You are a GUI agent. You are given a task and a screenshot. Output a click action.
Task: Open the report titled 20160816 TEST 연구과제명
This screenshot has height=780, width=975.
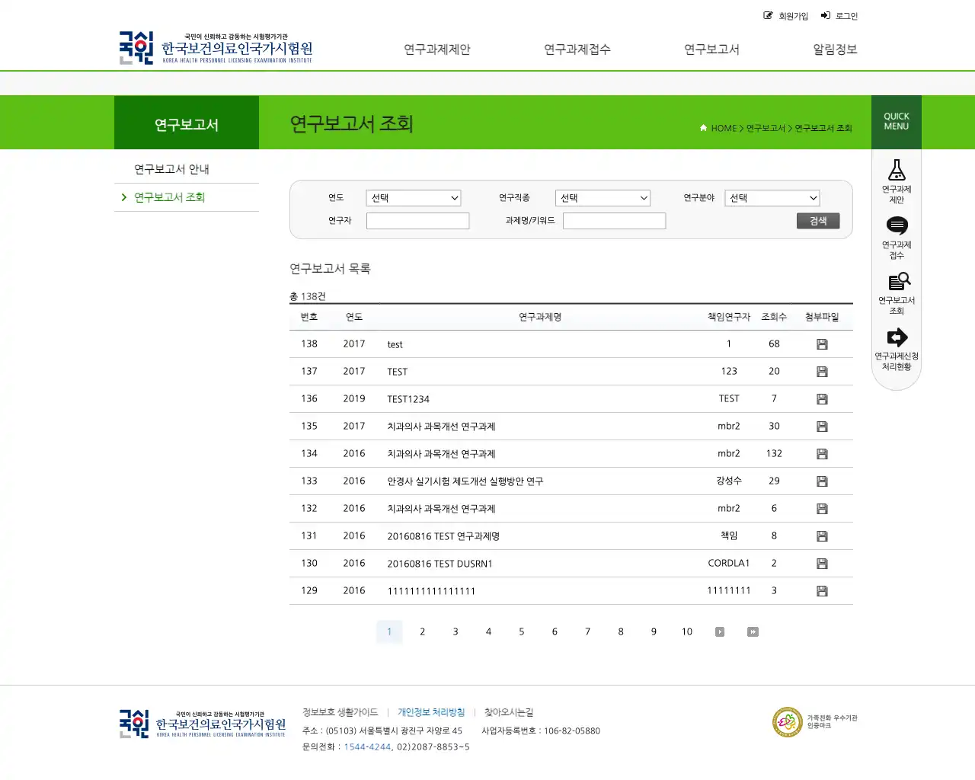(x=443, y=536)
